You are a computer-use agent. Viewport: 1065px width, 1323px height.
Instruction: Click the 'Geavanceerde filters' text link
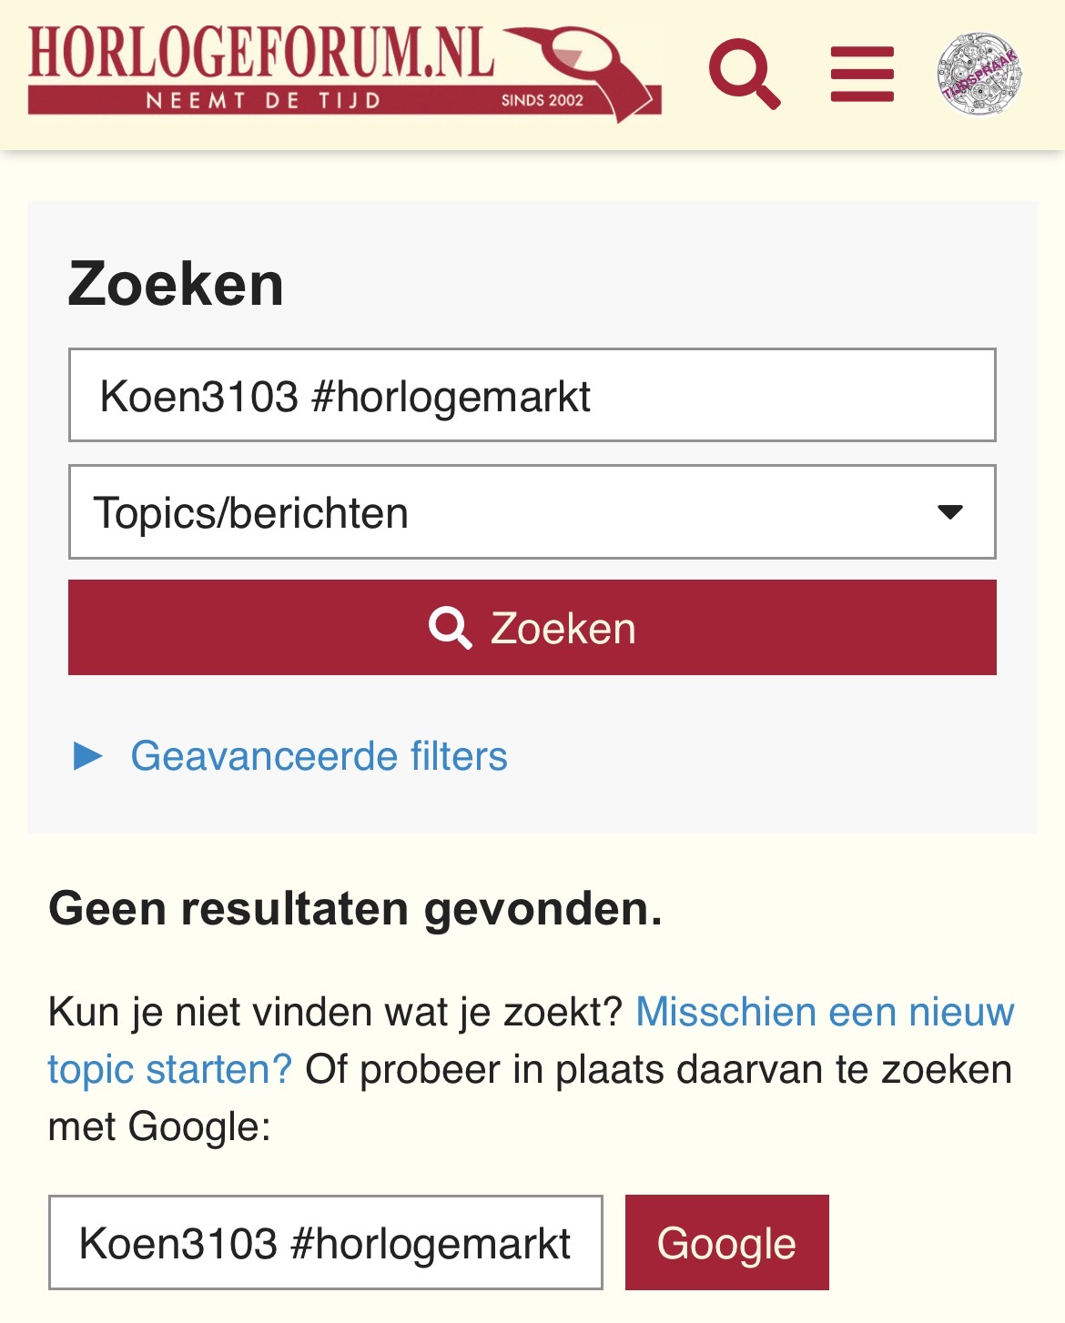(x=319, y=756)
